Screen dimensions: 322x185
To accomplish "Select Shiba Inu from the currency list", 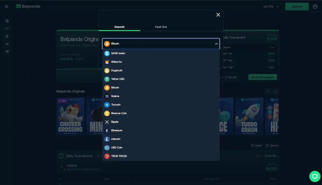I will point(116,62).
